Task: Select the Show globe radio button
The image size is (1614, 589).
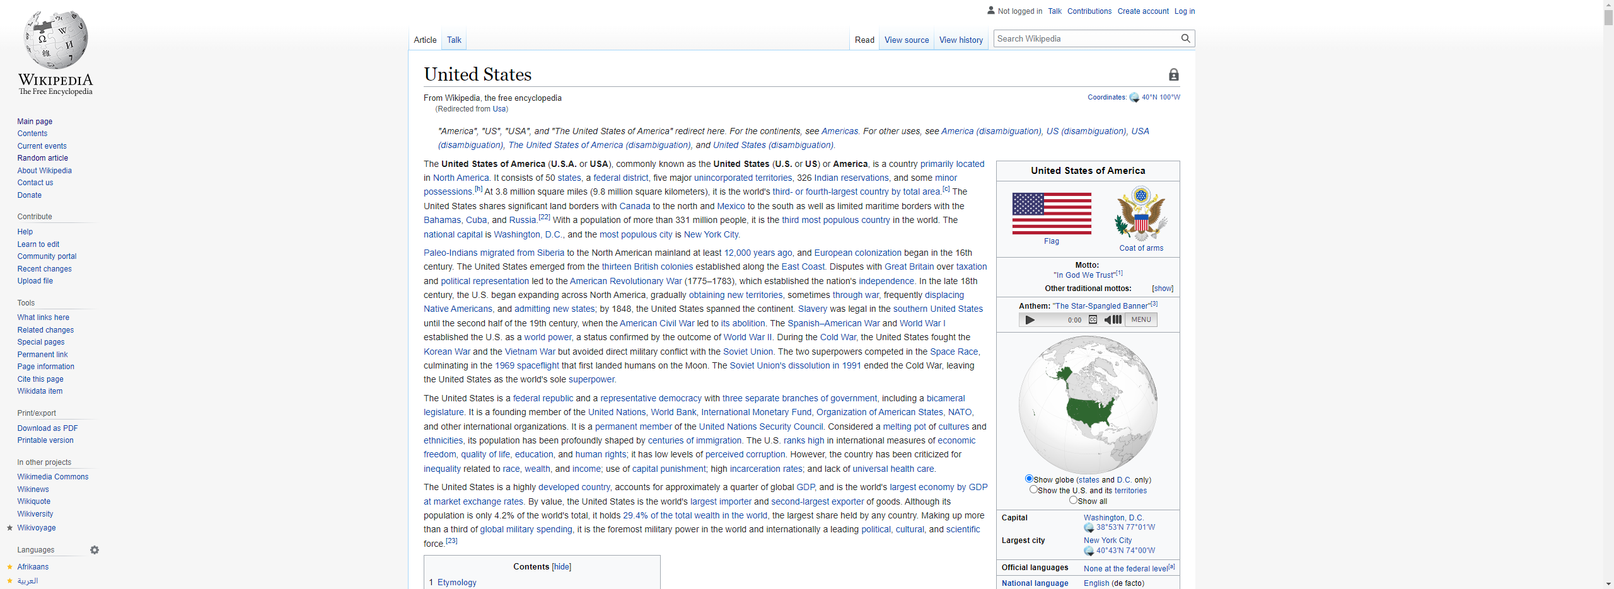Action: pyautogui.click(x=1029, y=479)
